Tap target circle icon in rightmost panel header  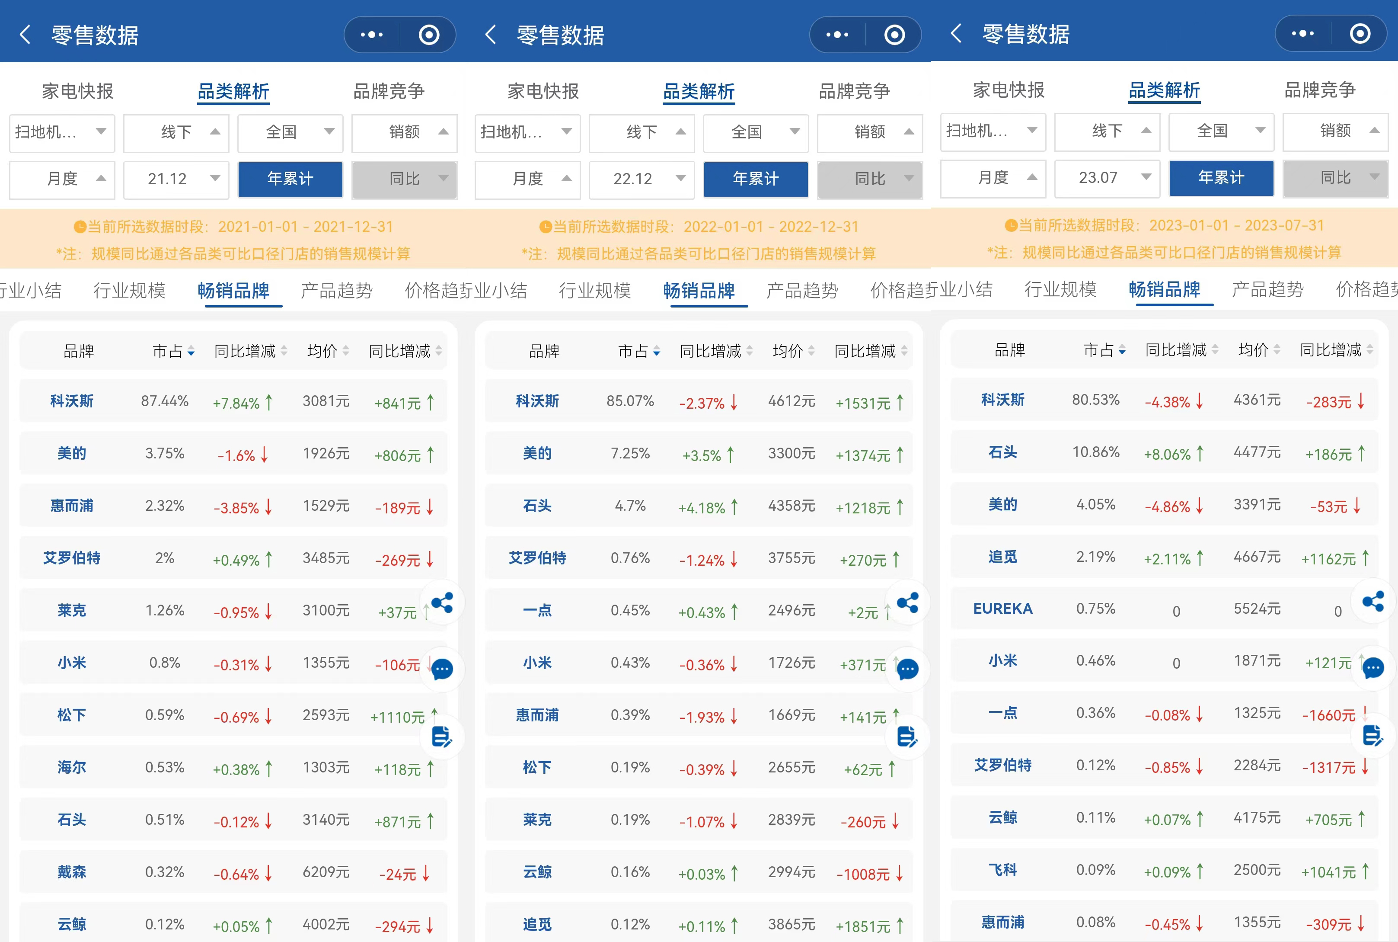pos(1360,34)
